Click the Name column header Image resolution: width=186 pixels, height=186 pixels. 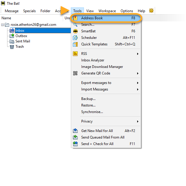pyautogui.click(x=32, y=18)
